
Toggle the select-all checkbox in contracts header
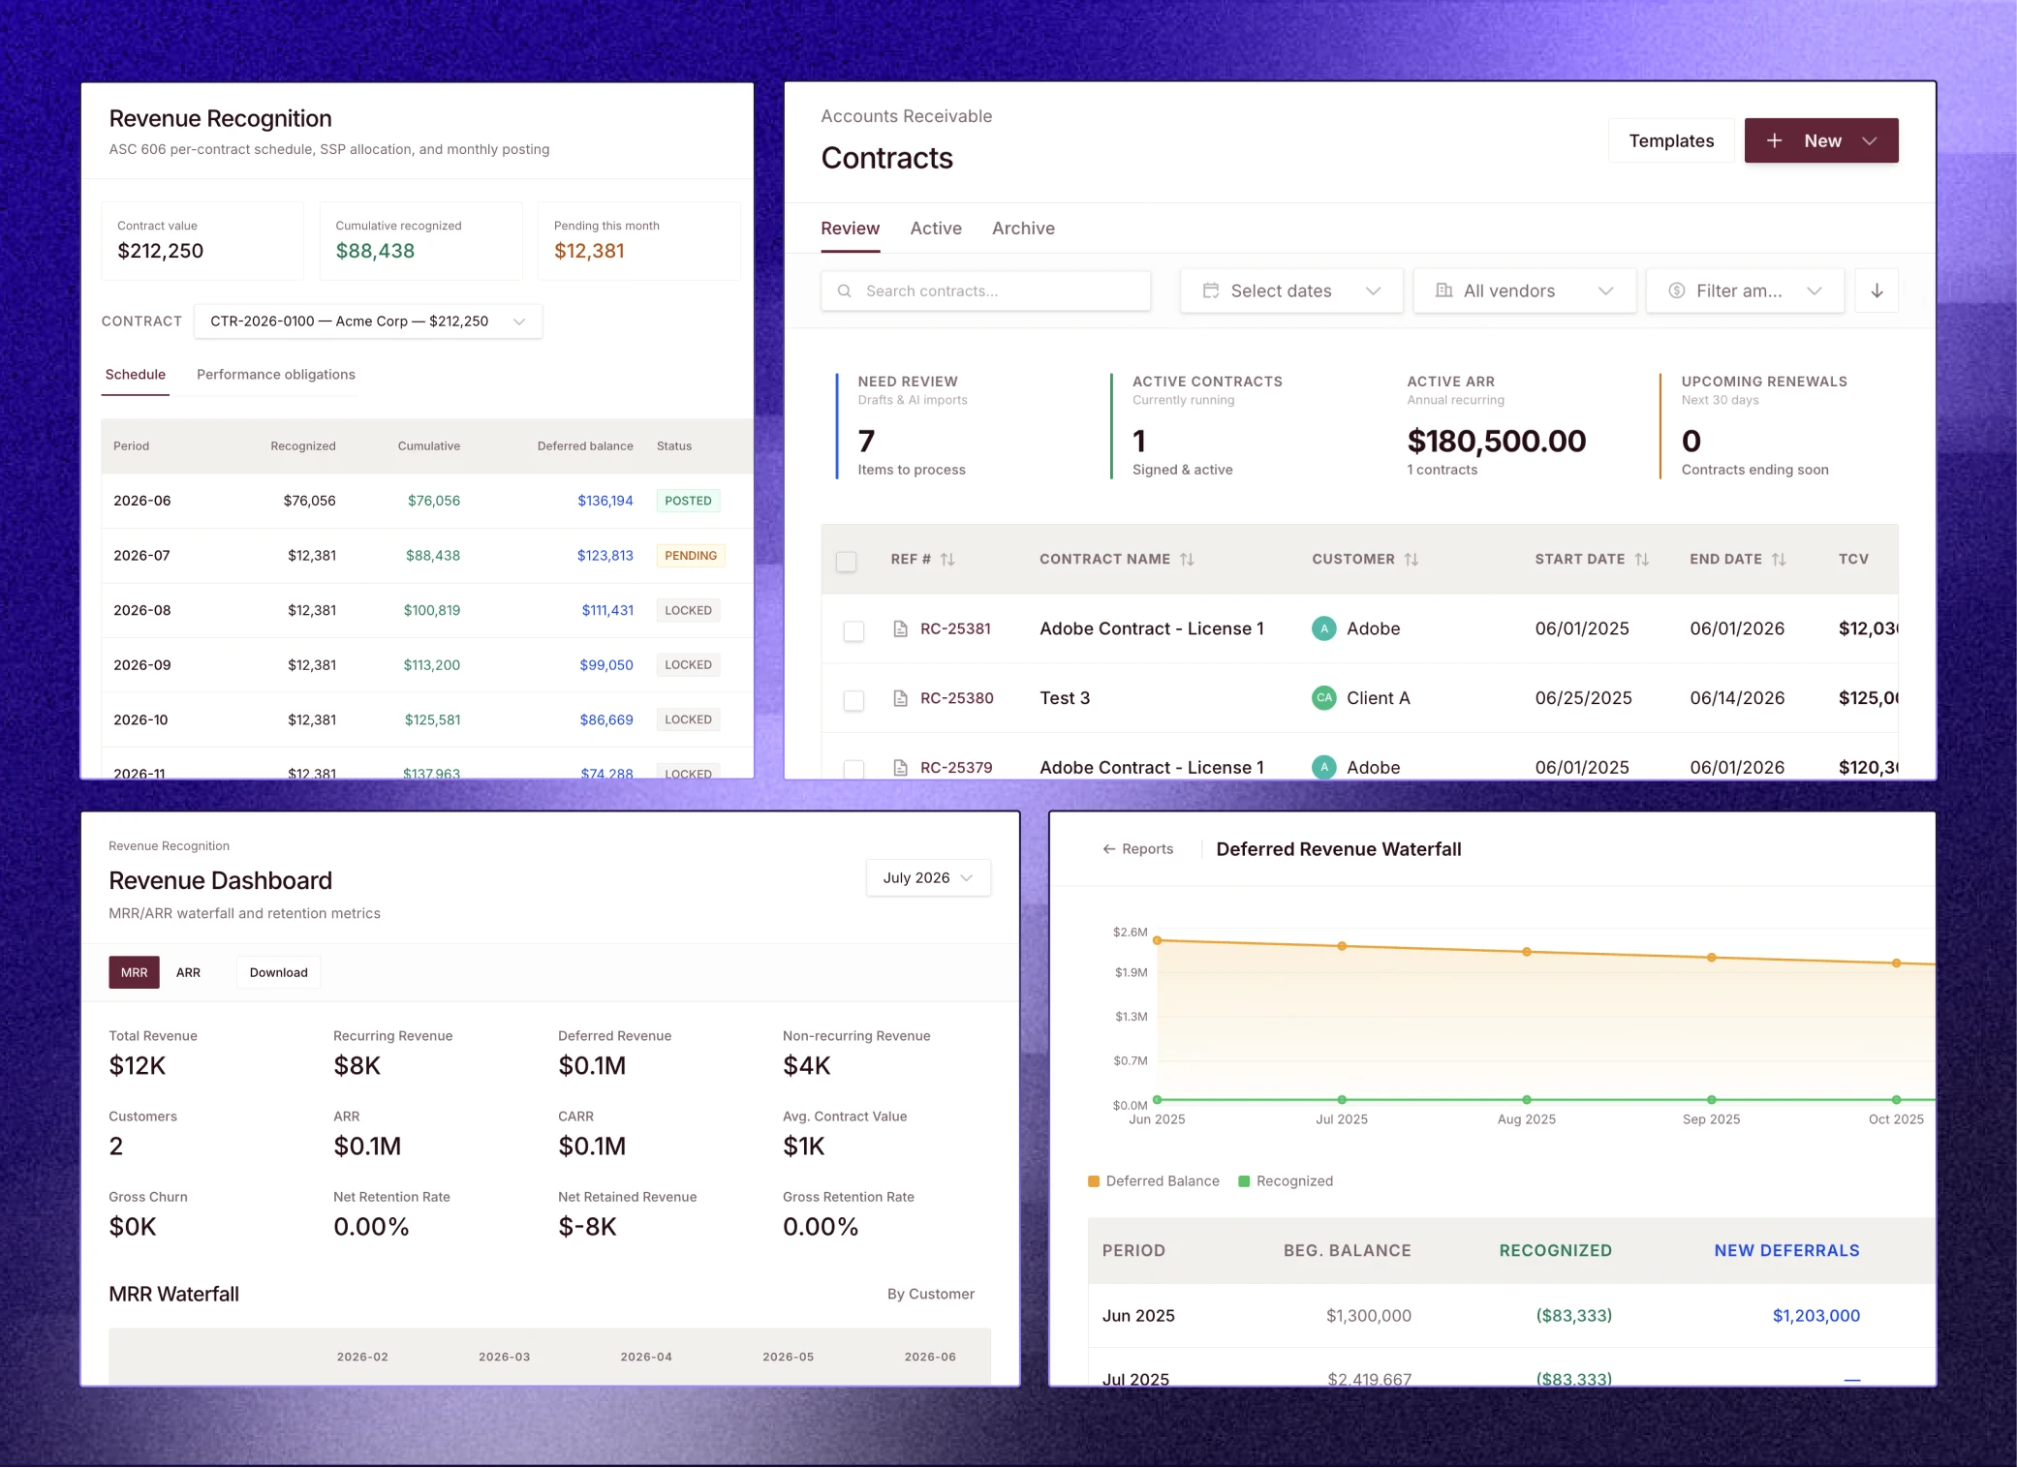tap(846, 561)
